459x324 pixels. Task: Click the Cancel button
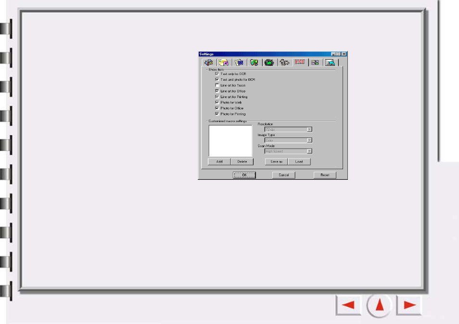[284, 175]
